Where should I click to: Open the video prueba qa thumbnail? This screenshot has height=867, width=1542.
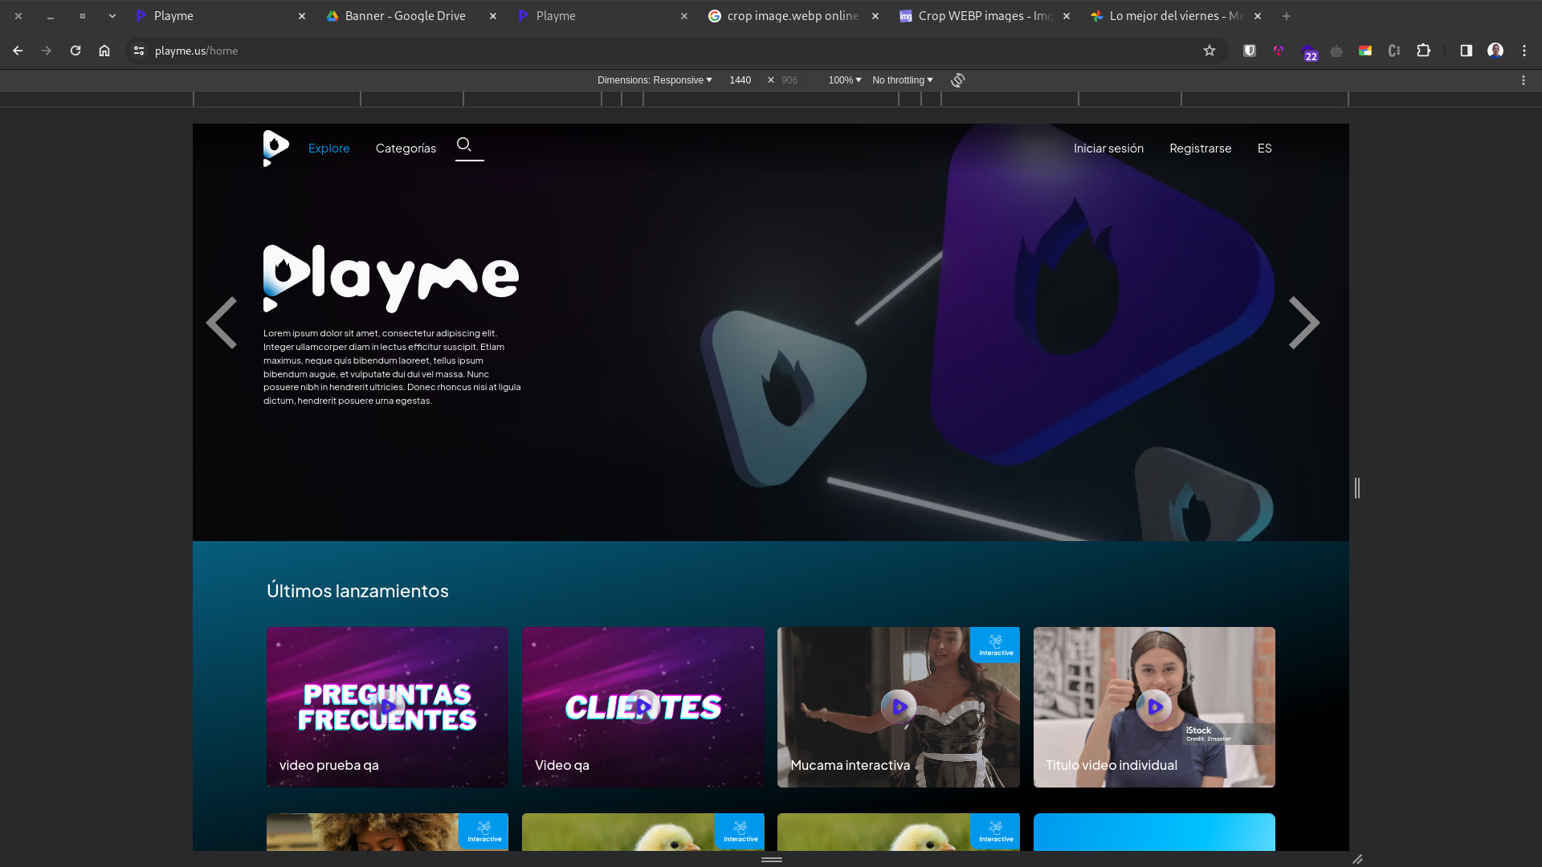387,706
